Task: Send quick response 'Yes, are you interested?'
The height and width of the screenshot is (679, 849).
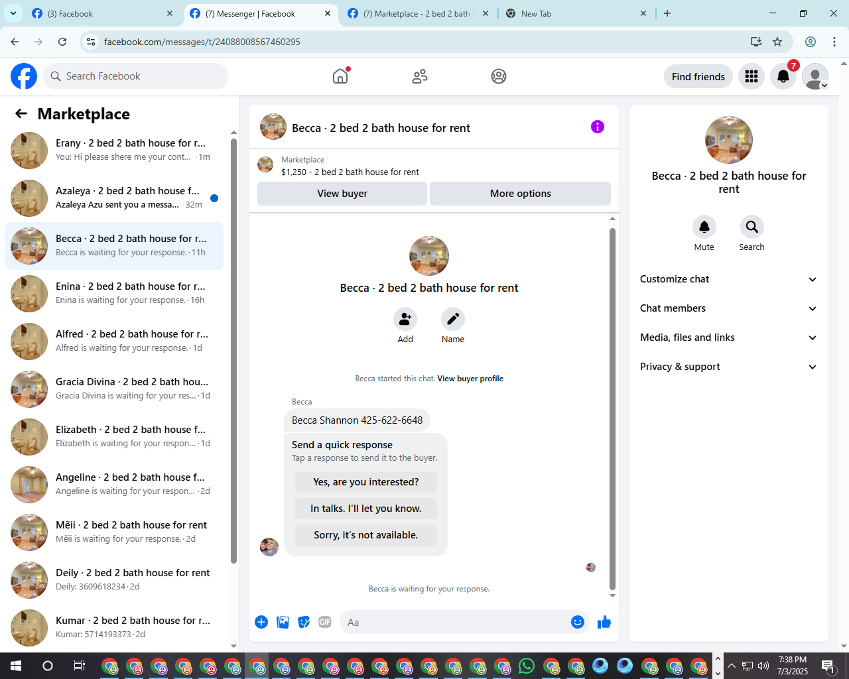Action: coord(366,482)
